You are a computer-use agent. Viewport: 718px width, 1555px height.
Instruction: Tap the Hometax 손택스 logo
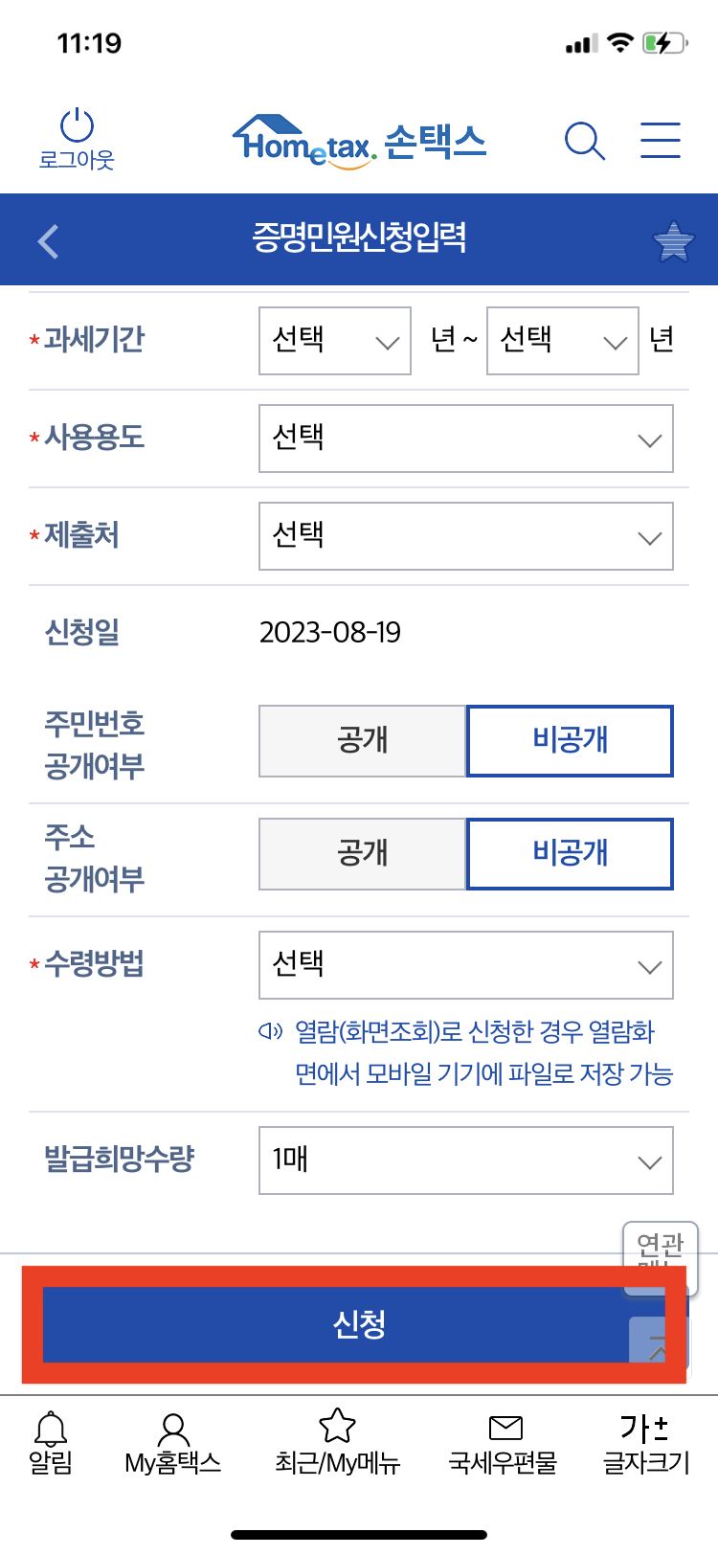359,140
